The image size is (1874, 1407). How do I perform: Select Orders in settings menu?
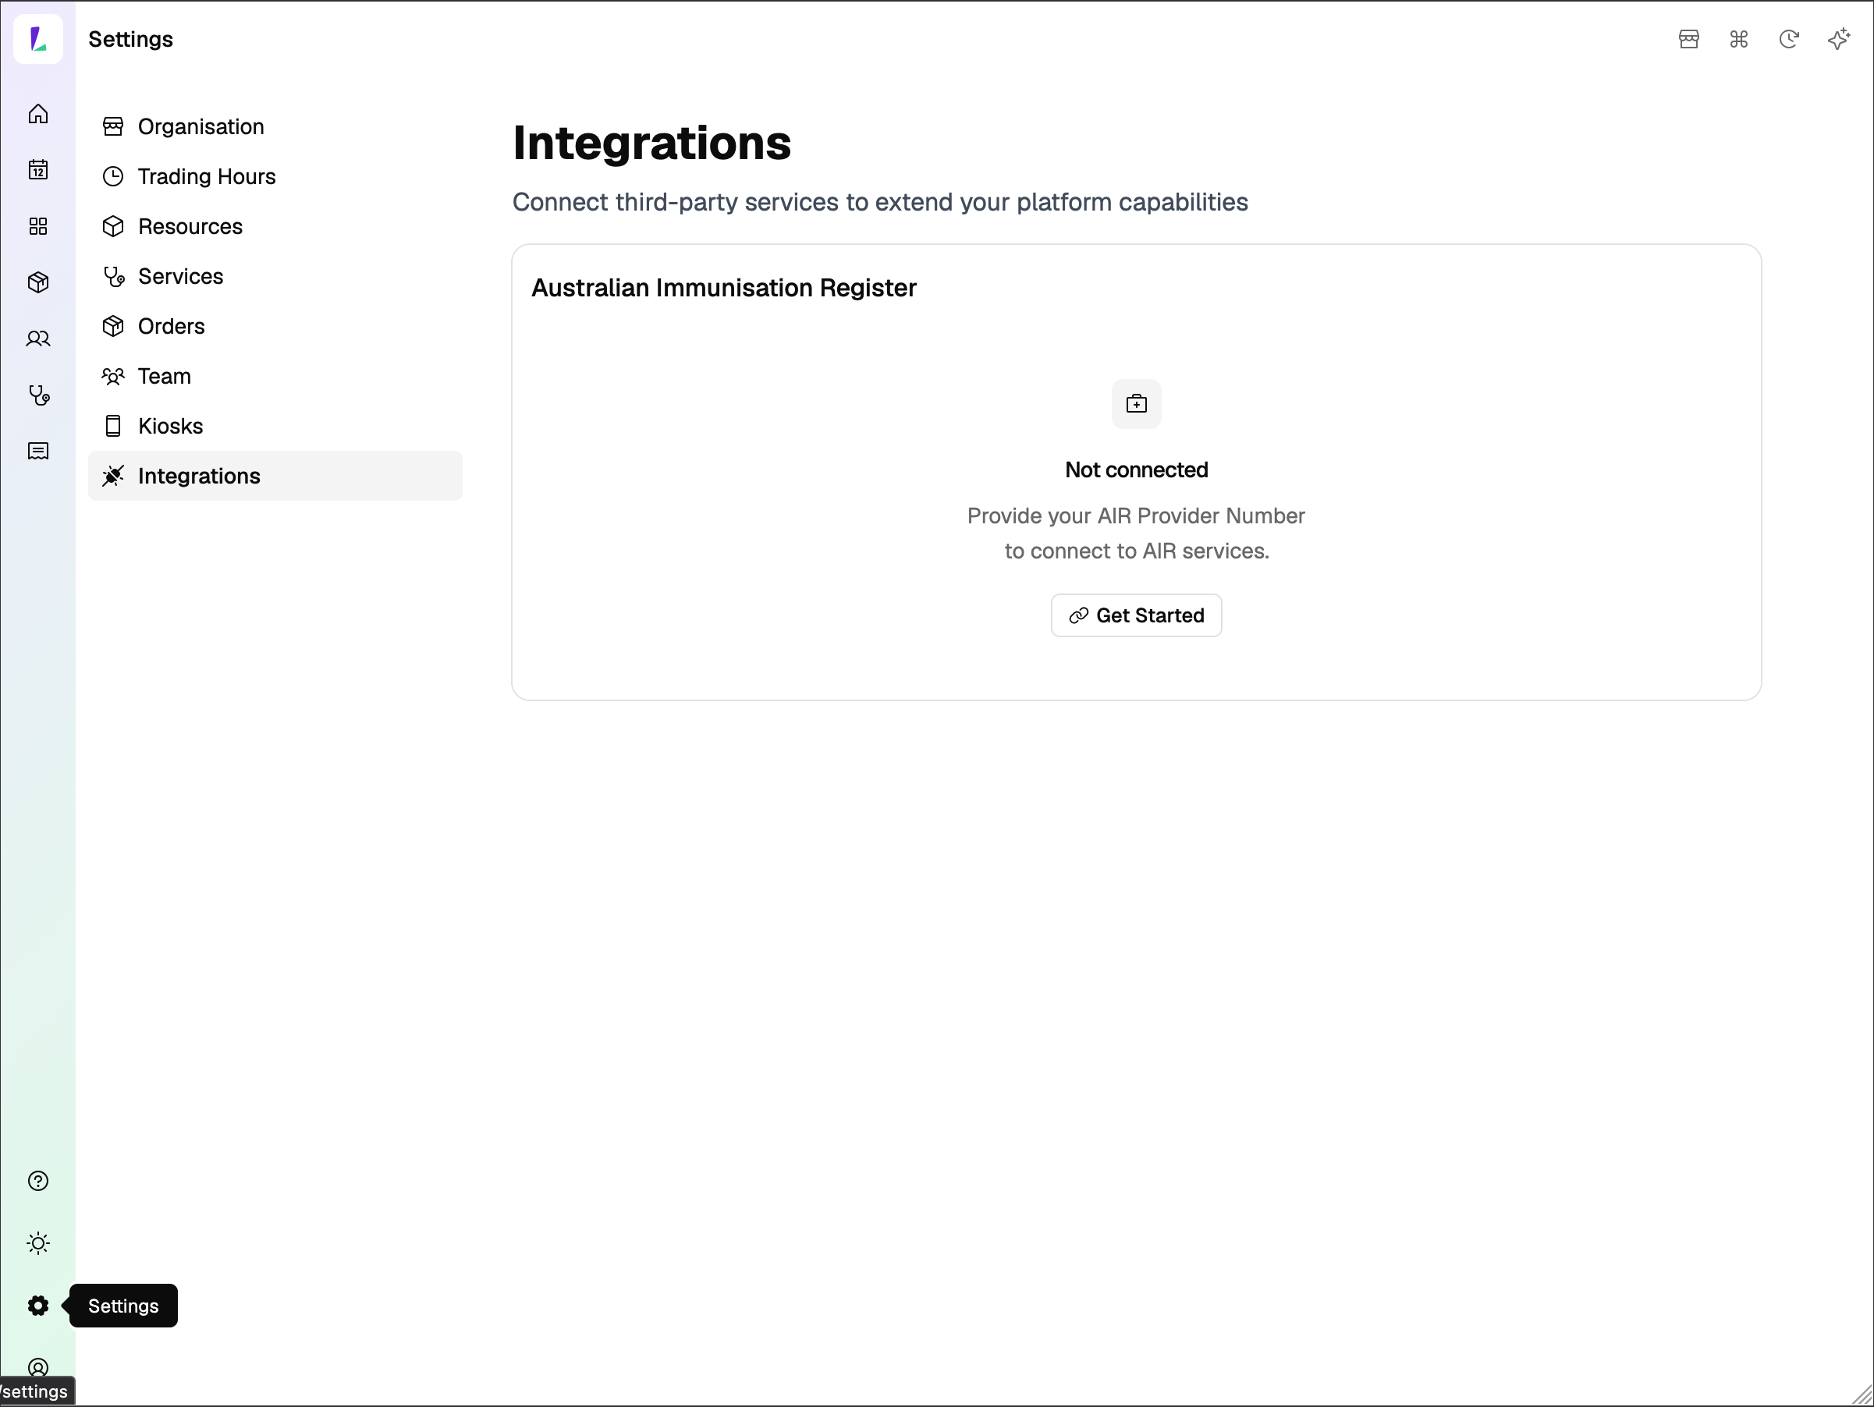point(275,326)
